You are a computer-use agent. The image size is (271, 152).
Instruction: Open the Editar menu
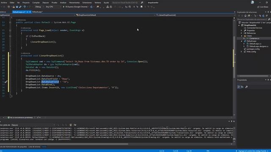[12, 3]
